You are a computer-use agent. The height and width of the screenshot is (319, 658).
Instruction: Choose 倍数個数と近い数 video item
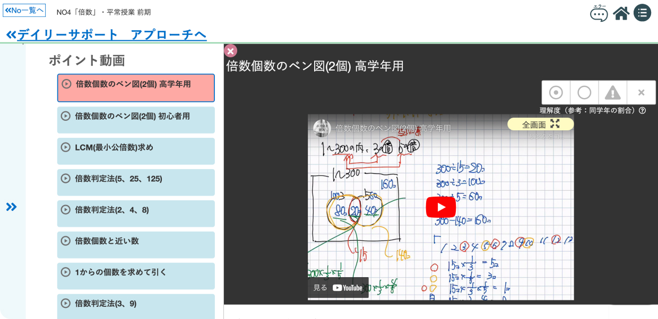pos(136,244)
